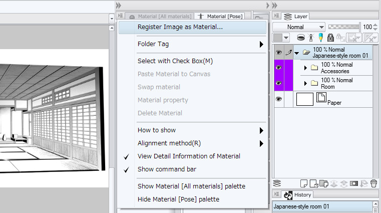Image resolution: width=381 pixels, height=213 pixels.
Task: Select Japanese-style room 01 in History list
Action: click(x=322, y=206)
